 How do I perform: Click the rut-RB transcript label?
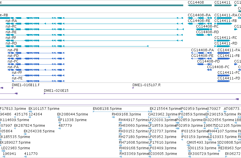(4, 15)
